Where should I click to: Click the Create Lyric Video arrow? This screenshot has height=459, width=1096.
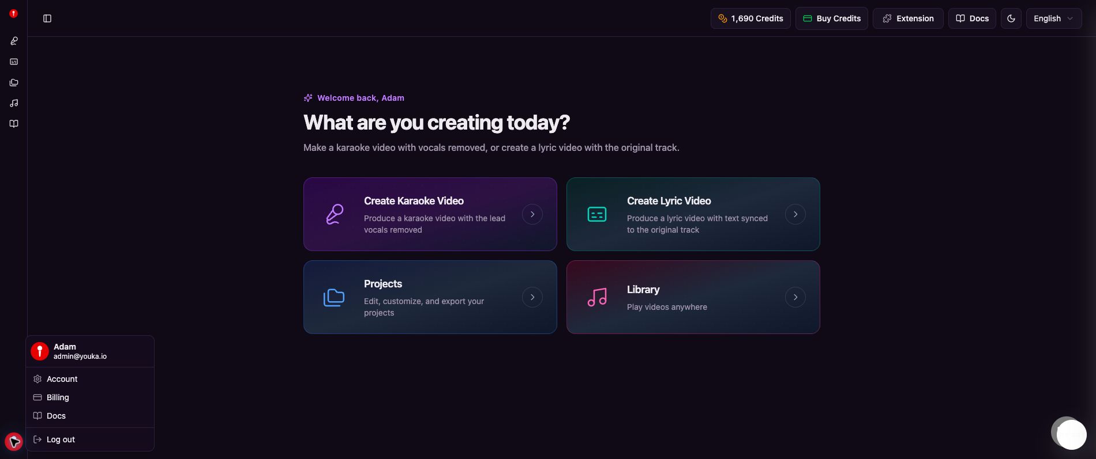(795, 214)
